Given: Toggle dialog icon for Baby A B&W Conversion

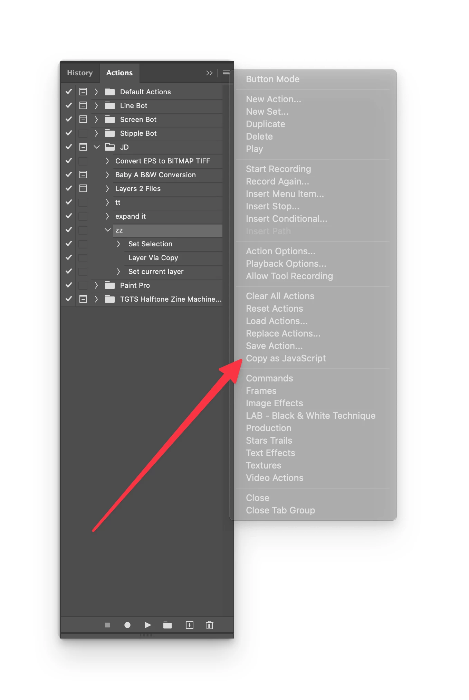Looking at the screenshot, I should click(83, 174).
